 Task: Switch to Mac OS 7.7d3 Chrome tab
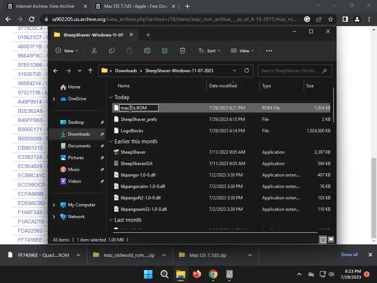[x=136, y=6]
